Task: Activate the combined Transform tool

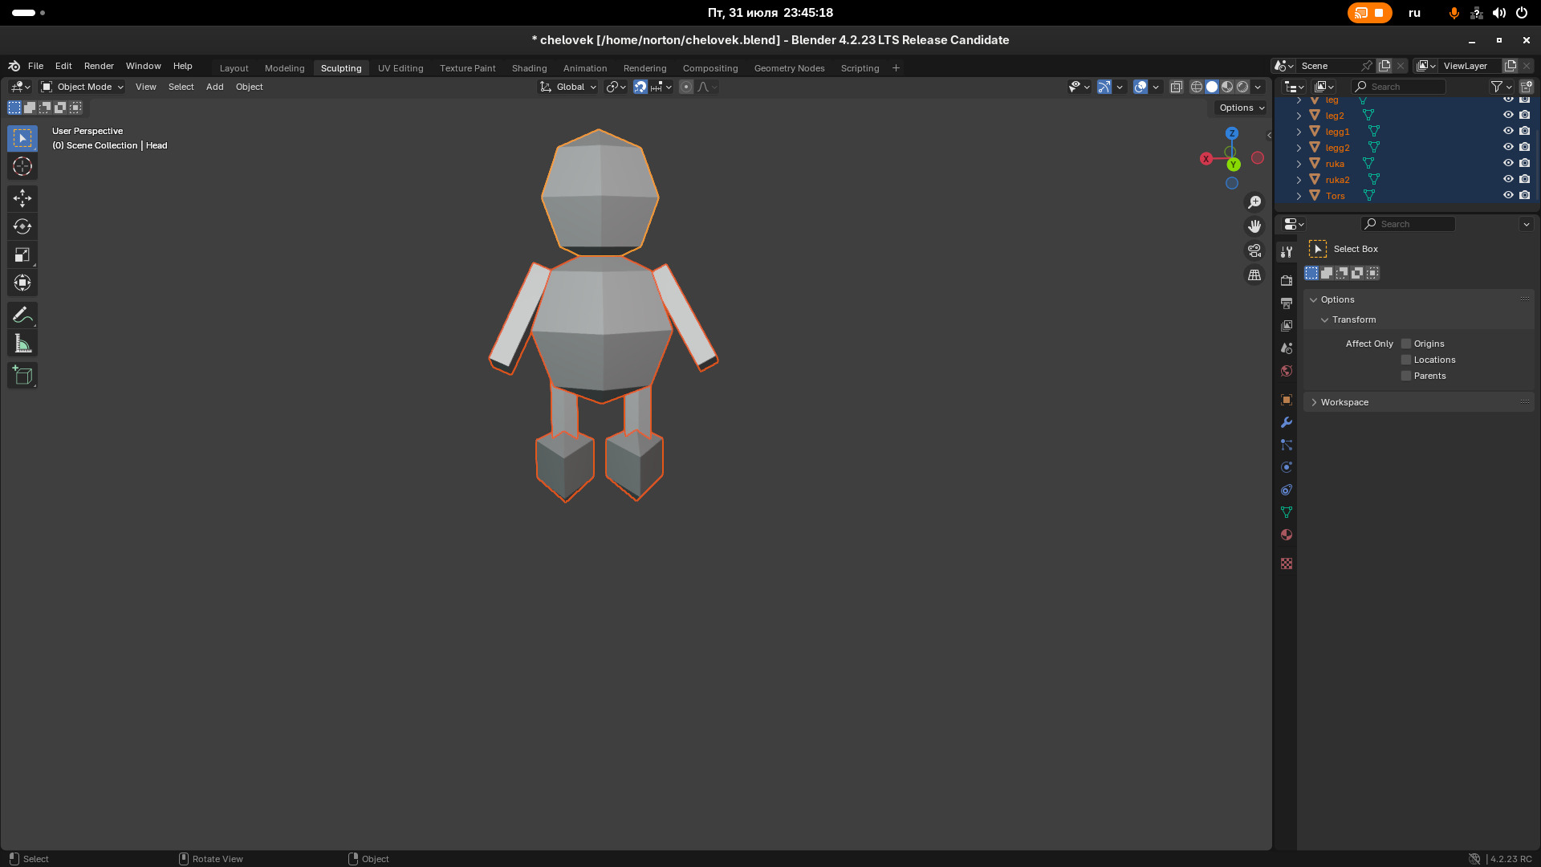Action: (x=22, y=283)
